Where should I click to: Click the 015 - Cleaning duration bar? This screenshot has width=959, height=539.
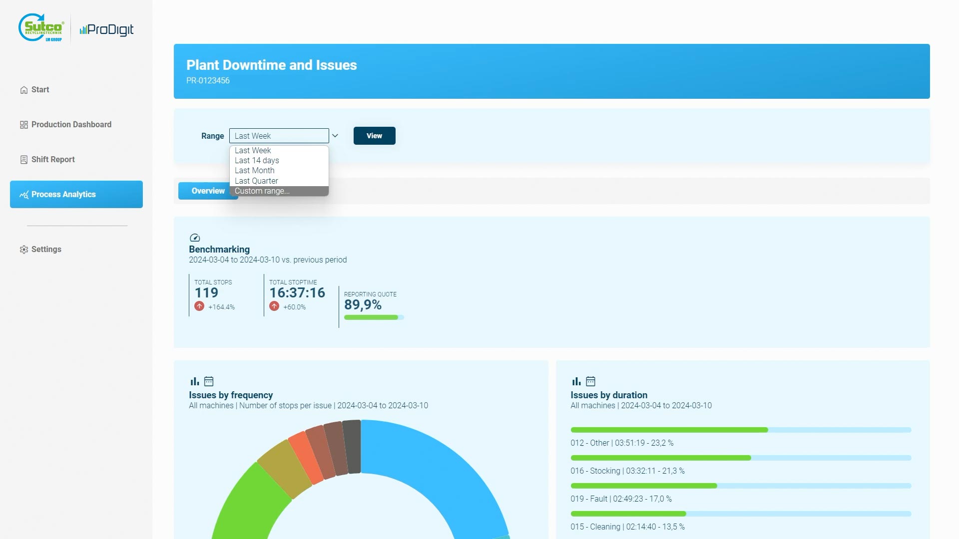pyautogui.click(x=741, y=514)
